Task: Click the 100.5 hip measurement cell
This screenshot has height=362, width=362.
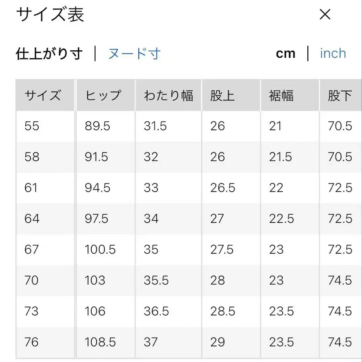Action: [x=99, y=250]
